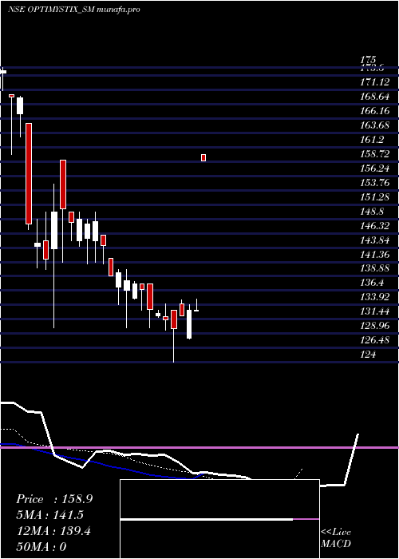The height and width of the screenshot is (559, 399).
Task: Click the 168.64 price axis label
Action: 375,97
